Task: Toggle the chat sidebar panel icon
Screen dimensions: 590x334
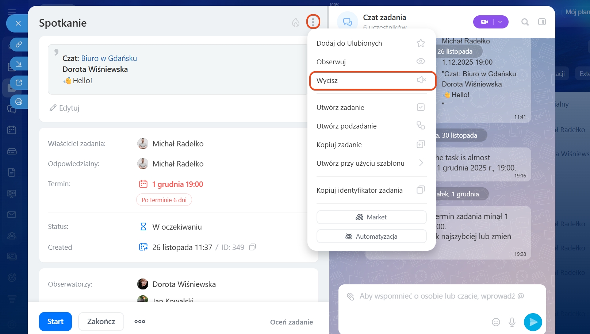Action: tap(542, 22)
